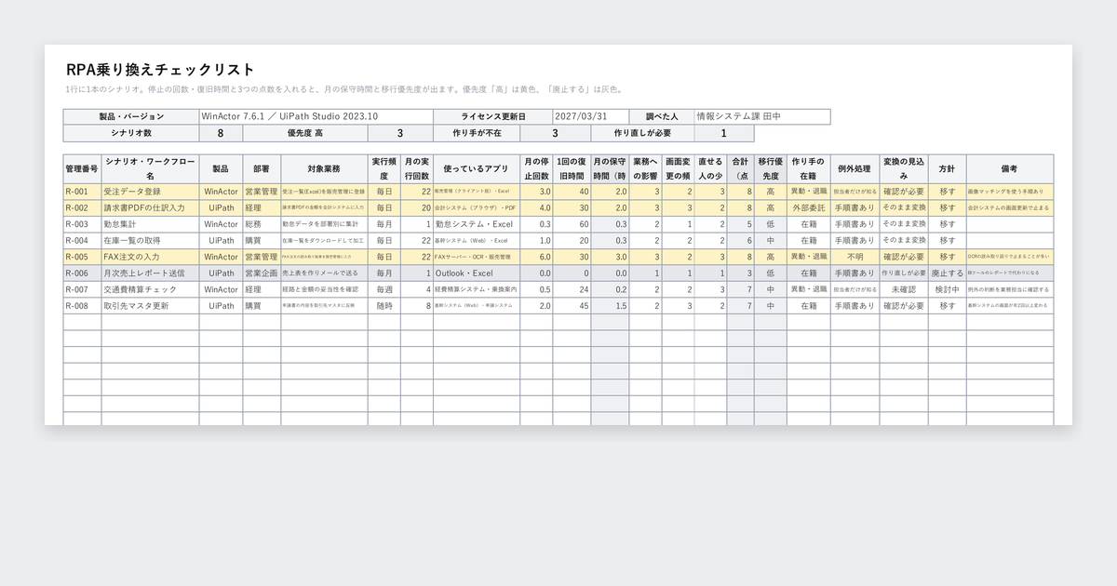Select the '変換の見込み' column header
1117x586 pixels.
point(904,169)
